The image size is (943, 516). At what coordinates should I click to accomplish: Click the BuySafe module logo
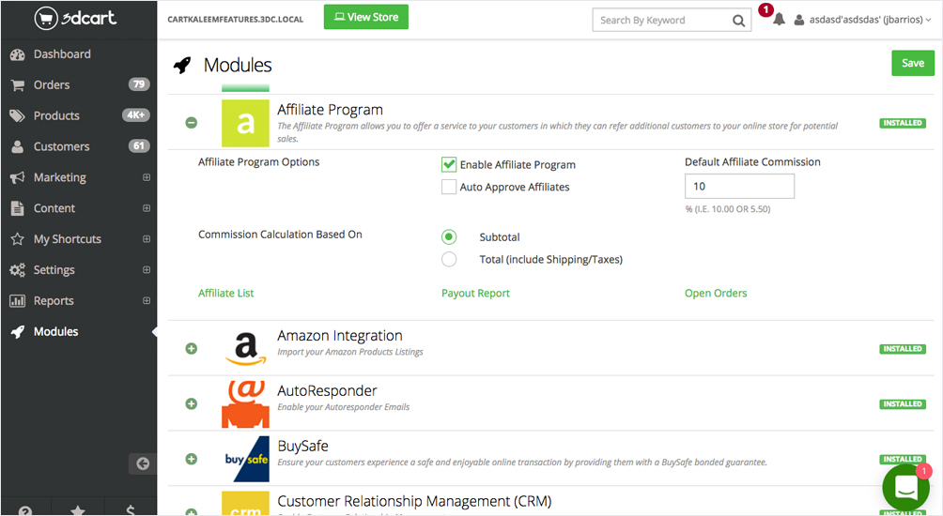245,459
